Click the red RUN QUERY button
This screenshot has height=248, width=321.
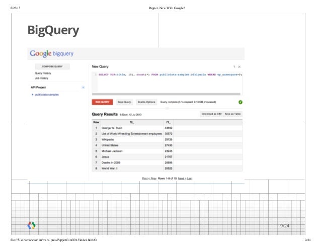click(x=102, y=102)
